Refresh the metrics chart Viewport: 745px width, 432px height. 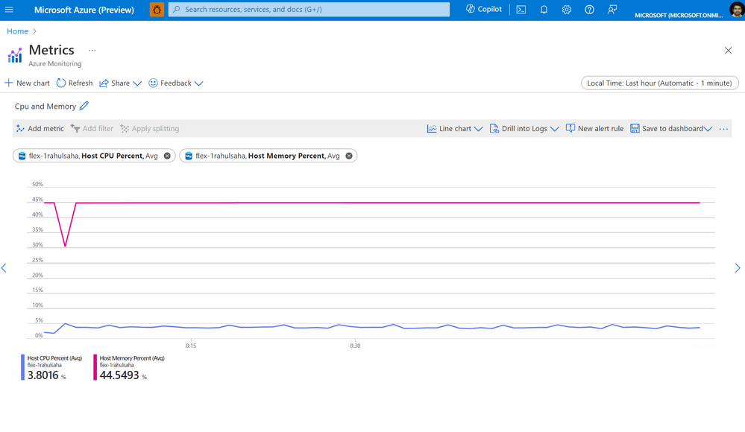(75, 83)
